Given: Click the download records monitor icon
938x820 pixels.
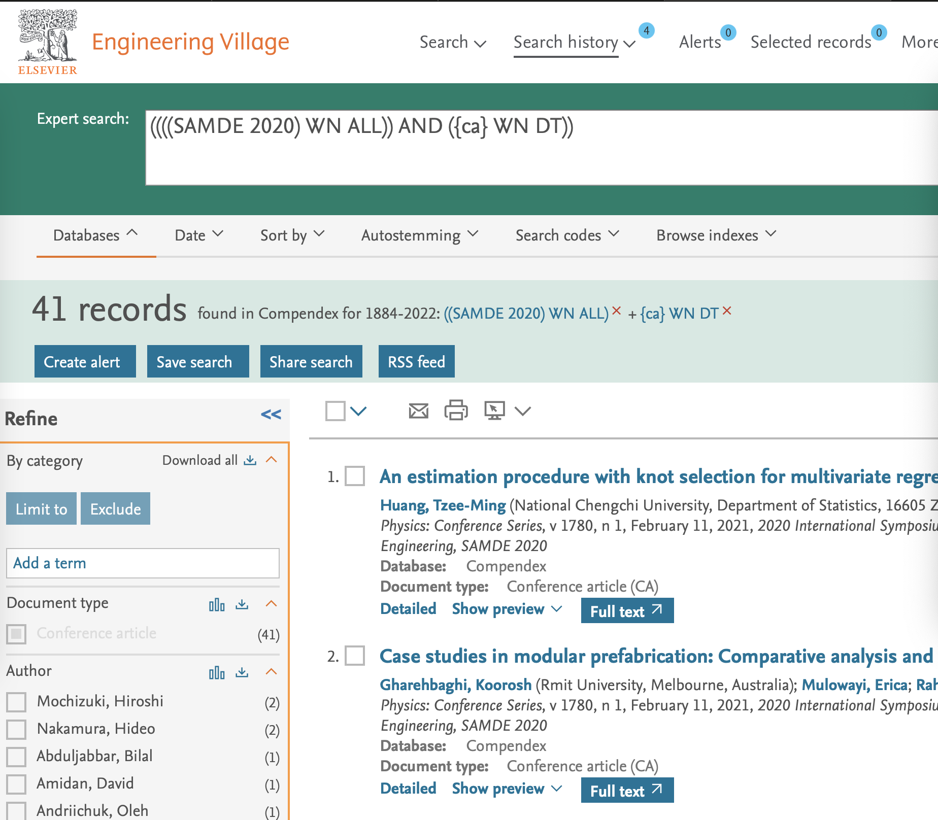Looking at the screenshot, I should point(494,410).
